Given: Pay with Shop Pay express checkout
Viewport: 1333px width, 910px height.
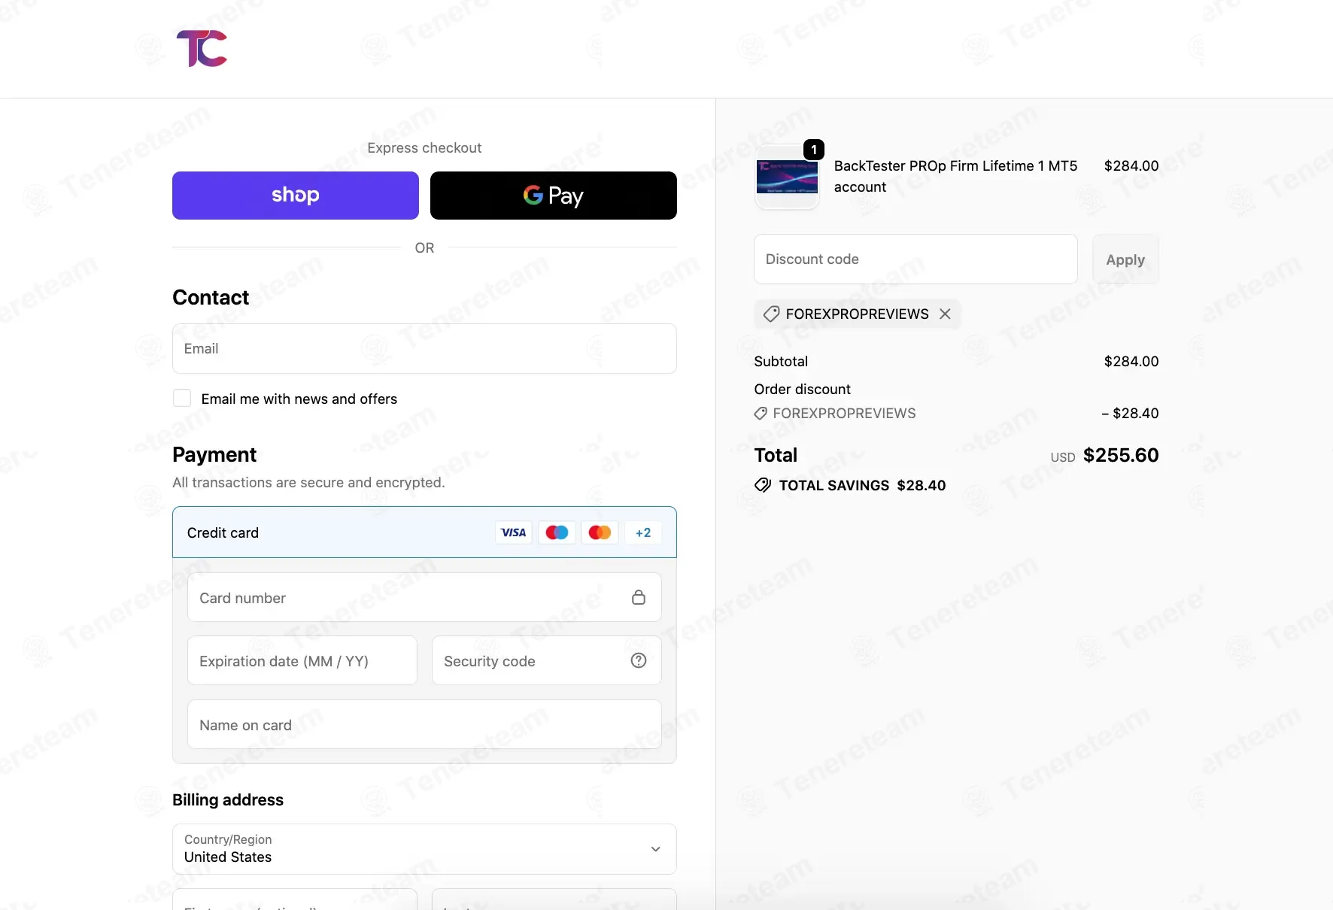Looking at the screenshot, I should 296,196.
